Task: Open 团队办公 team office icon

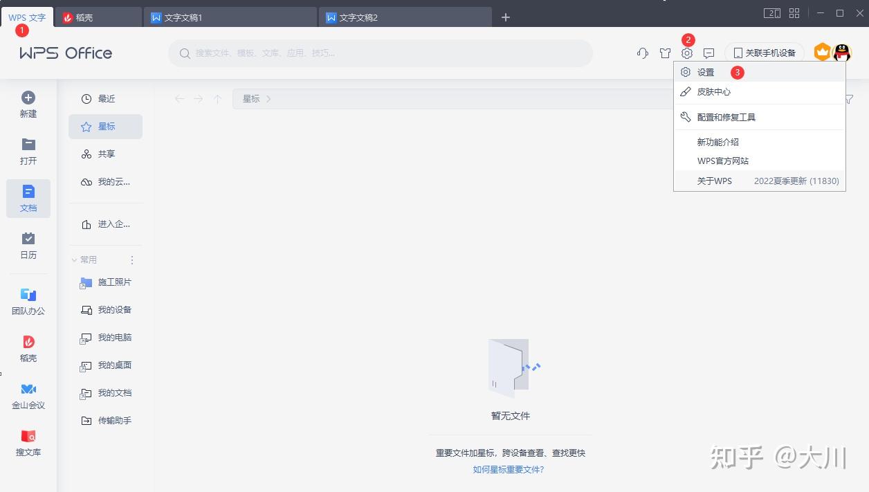Action: click(28, 295)
